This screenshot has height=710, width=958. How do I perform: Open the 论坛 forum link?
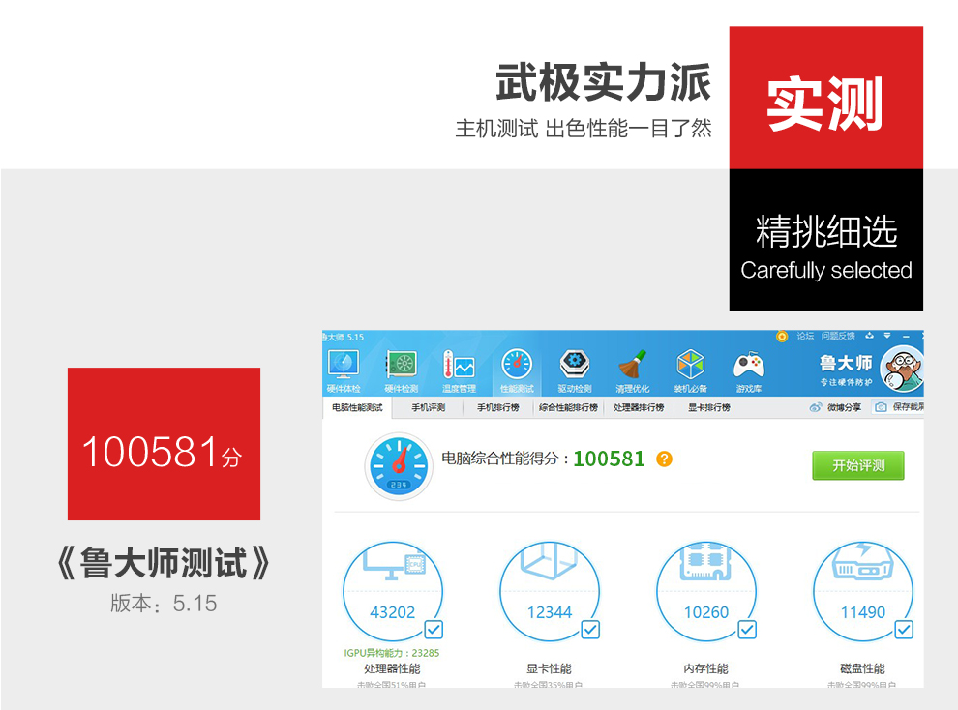click(805, 336)
